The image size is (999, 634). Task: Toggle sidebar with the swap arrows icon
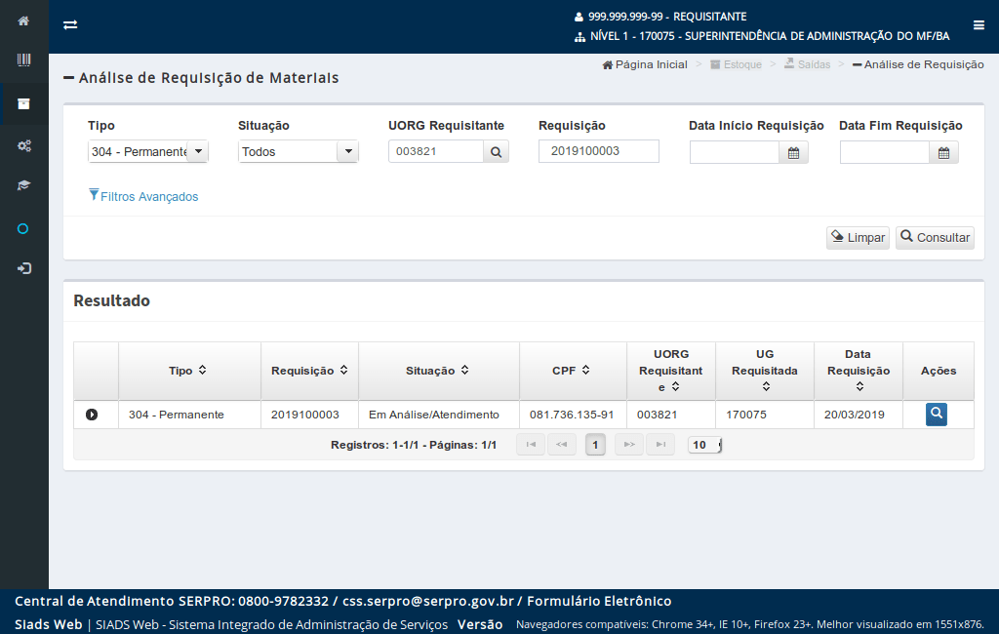tap(70, 24)
